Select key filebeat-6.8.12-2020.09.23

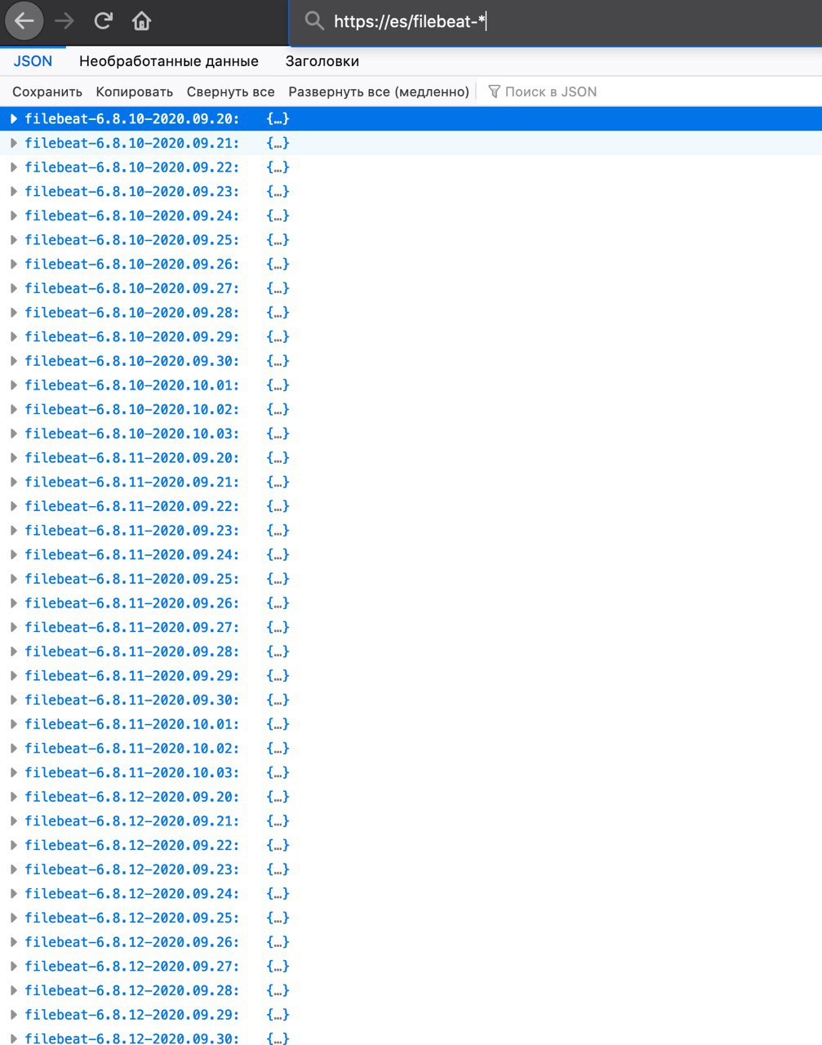pyautogui.click(x=132, y=869)
